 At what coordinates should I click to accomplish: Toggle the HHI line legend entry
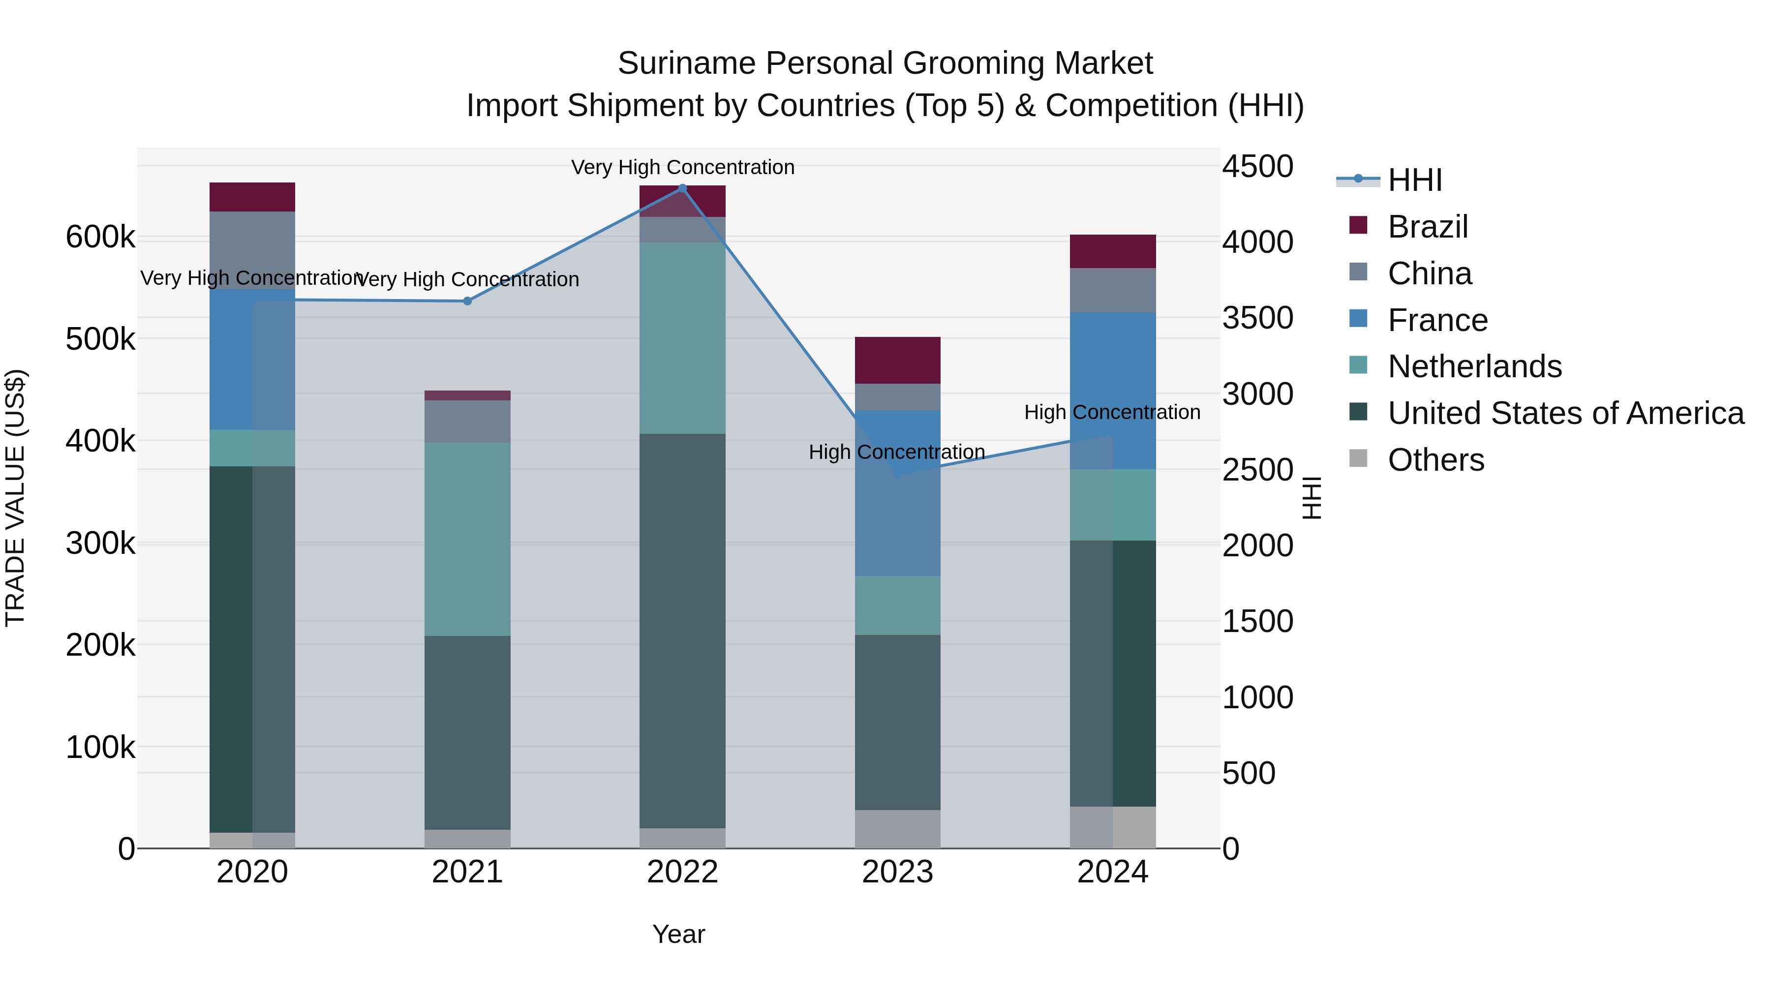coord(1388,180)
